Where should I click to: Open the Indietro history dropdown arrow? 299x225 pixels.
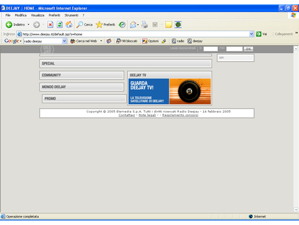coord(28,25)
